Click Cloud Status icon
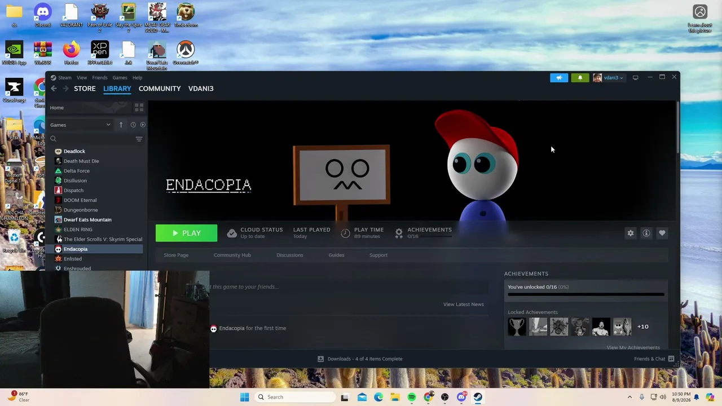This screenshot has height=406, width=722. click(232, 233)
